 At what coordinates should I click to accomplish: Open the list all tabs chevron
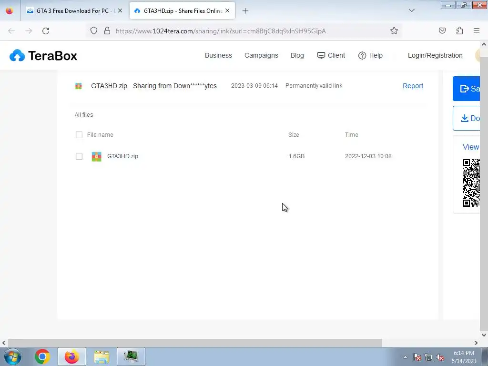coord(411,10)
